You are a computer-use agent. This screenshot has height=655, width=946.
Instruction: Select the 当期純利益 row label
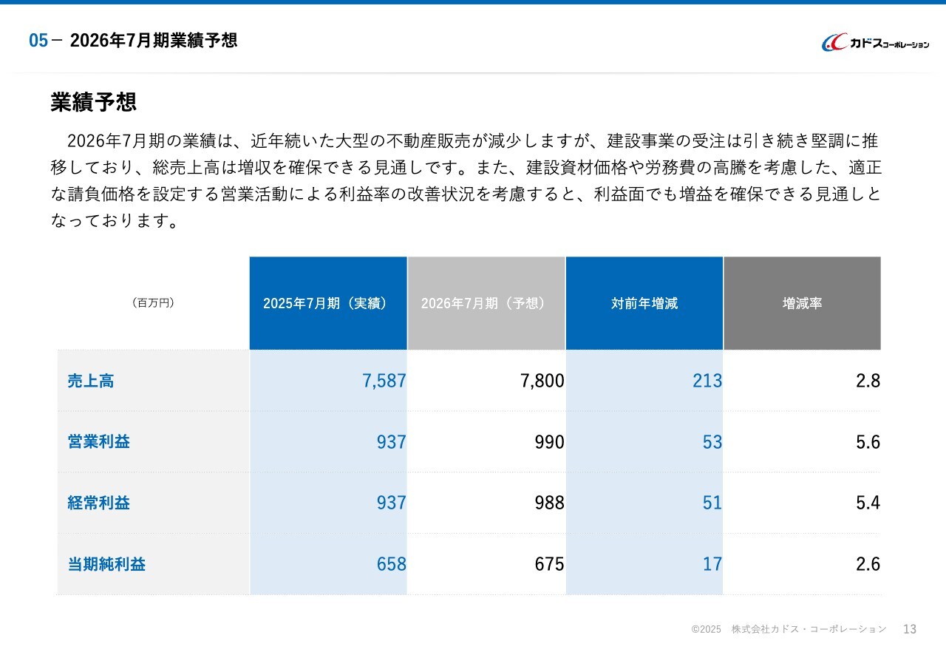point(106,564)
